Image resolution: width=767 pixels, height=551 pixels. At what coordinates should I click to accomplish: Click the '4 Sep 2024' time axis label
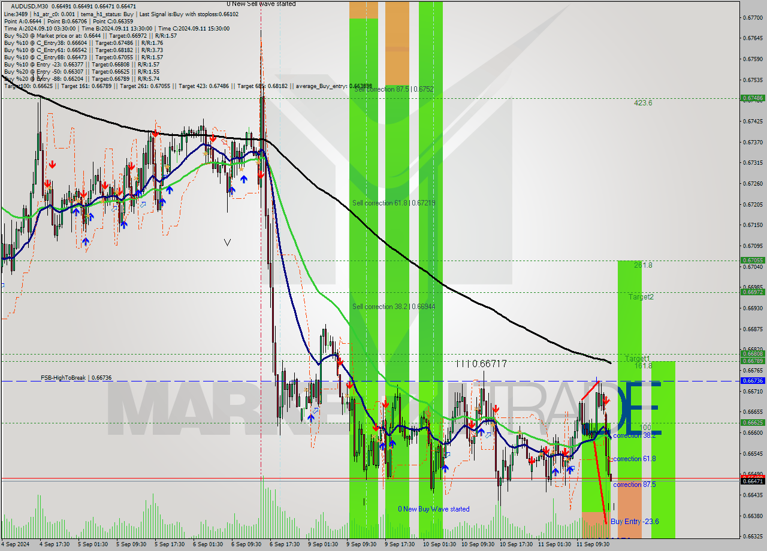14,544
